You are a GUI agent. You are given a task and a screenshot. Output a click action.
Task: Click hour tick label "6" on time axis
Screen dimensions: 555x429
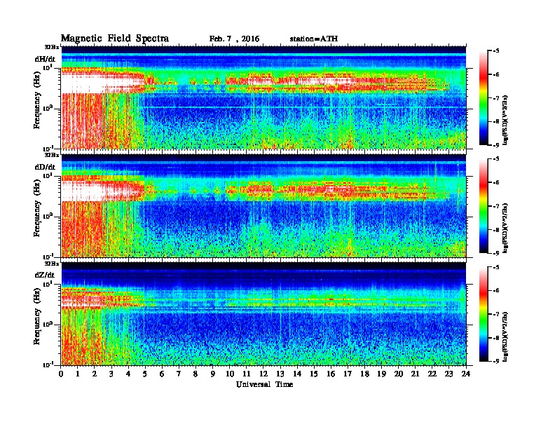(x=162, y=374)
